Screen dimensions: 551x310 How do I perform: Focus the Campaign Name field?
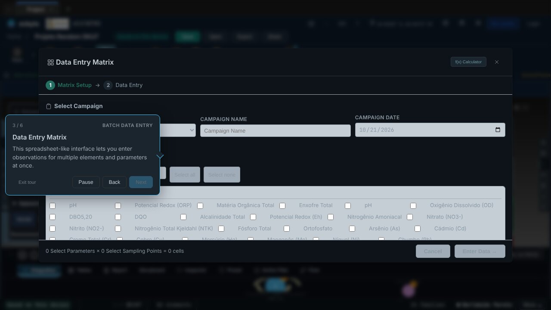click(x=275, y=130)
